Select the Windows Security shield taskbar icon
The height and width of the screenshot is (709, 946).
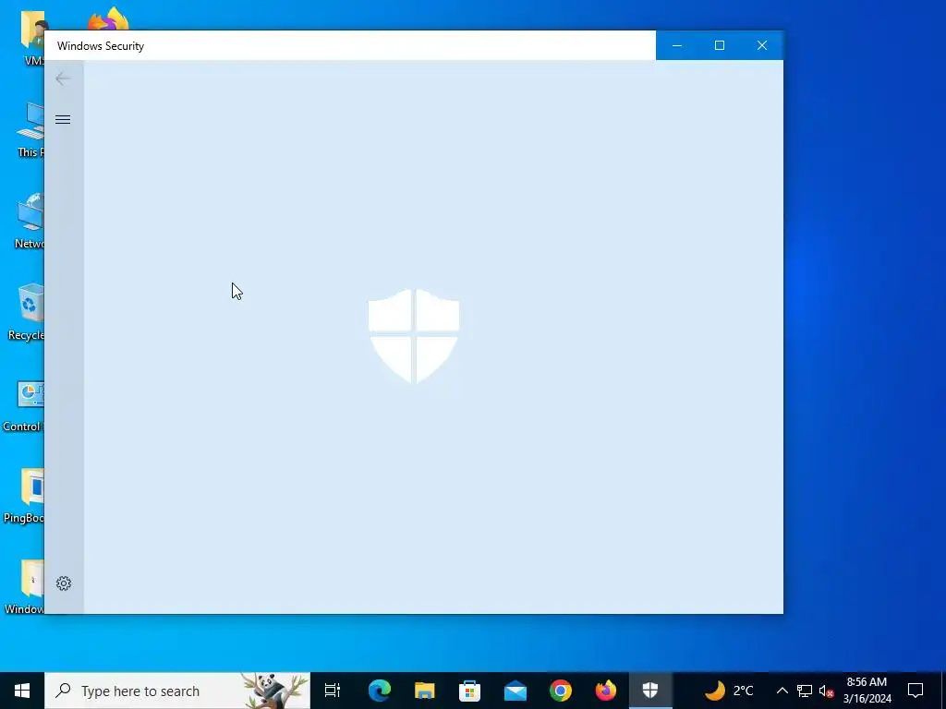tap(650, 691)
